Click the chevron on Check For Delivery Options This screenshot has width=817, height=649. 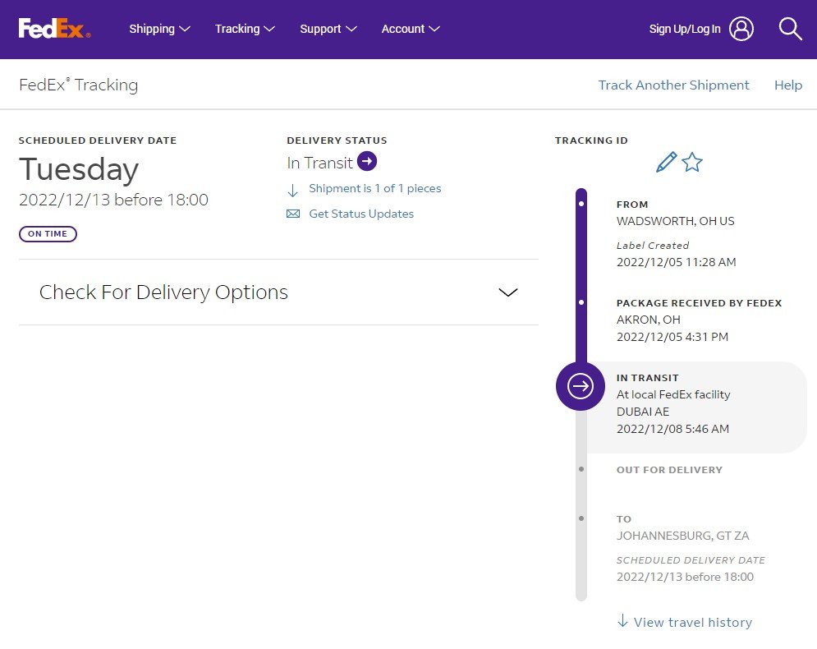coord(508,292)
